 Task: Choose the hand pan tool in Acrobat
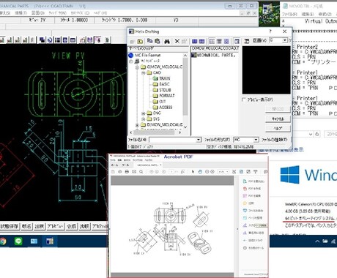[200, 172]
